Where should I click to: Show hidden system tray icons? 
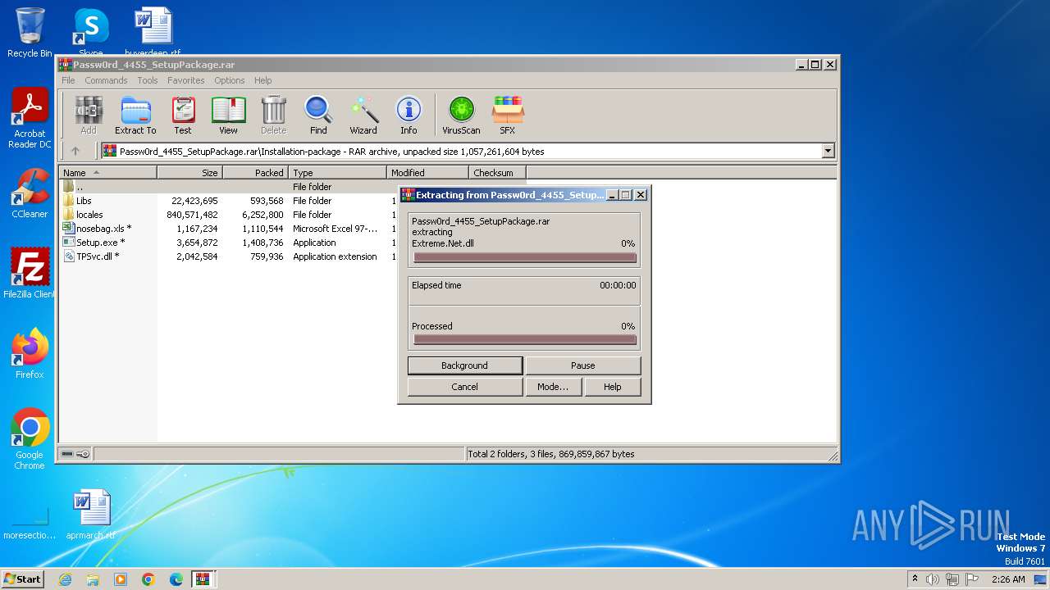[914, 579]
